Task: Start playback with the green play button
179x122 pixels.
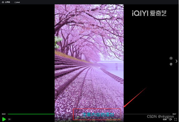Action: point(4,119)
